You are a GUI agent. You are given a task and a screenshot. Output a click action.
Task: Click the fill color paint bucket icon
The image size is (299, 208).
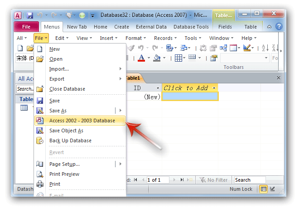[x=156, y=58]
